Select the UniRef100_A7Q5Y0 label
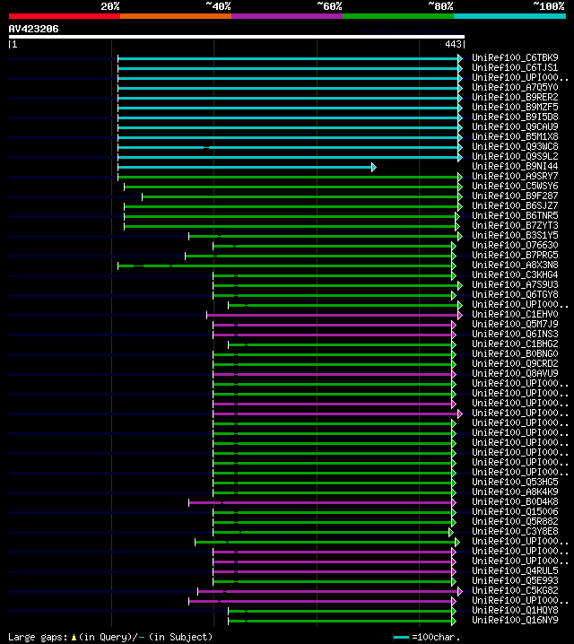The image size is (574, 644). coord(515,88)
